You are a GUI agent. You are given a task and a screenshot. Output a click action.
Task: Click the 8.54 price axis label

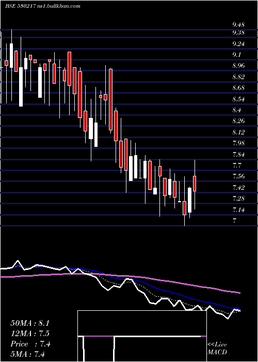238,99
